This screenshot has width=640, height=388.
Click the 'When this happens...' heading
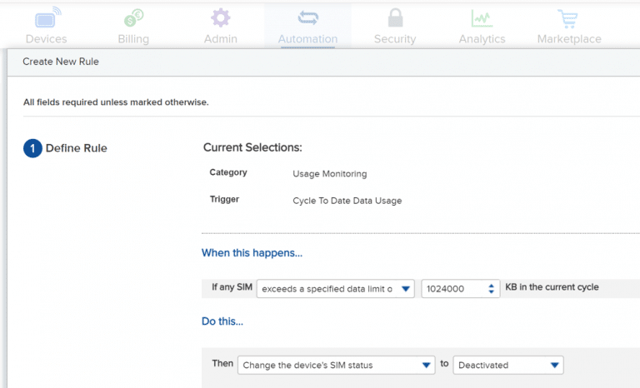(252, 253)
